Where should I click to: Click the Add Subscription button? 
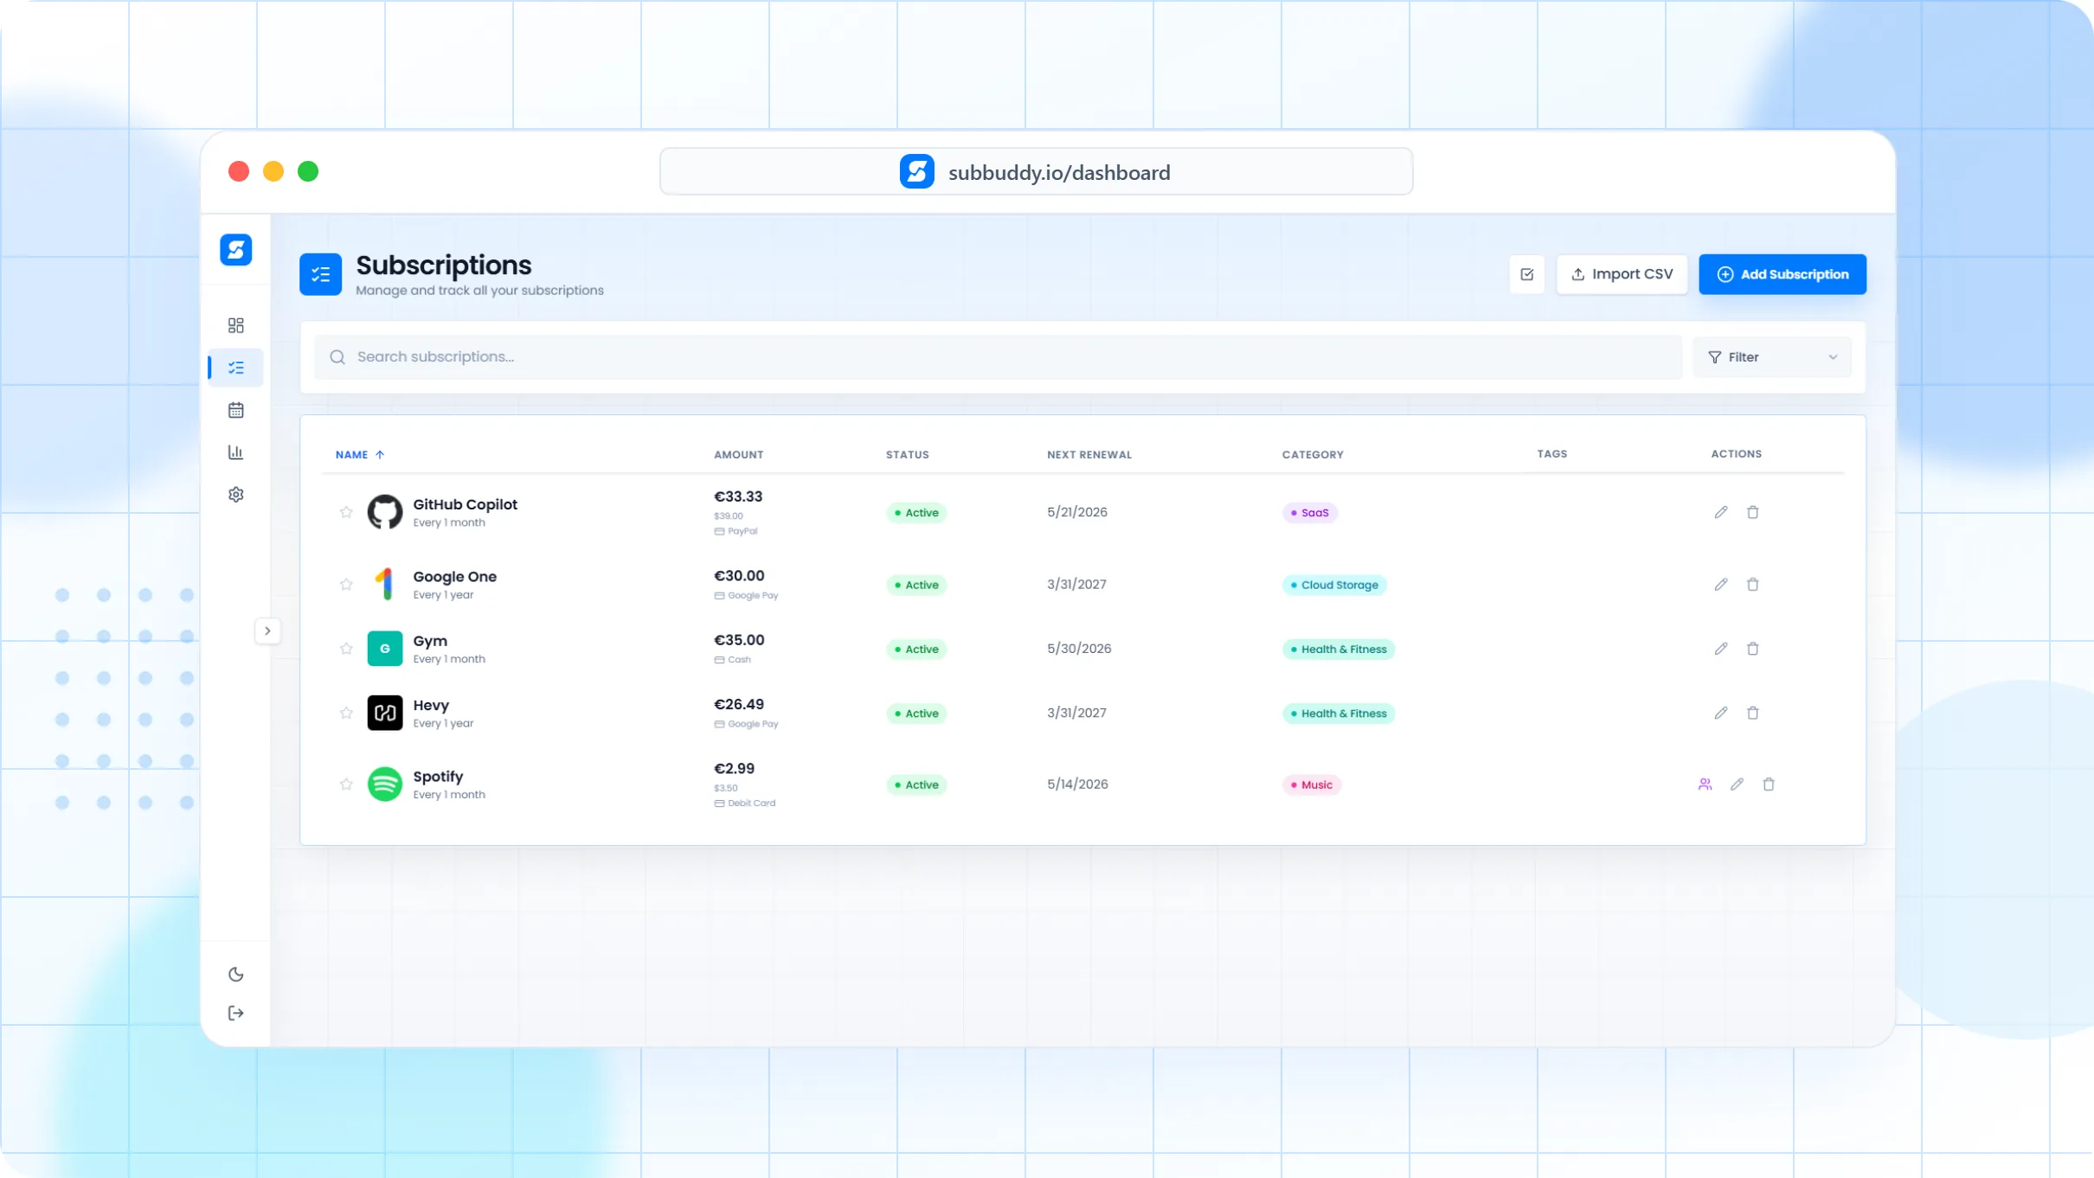tap(1782, 274)
